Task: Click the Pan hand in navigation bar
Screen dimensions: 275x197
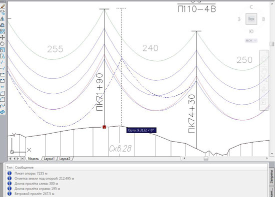Action: point(264,70)
